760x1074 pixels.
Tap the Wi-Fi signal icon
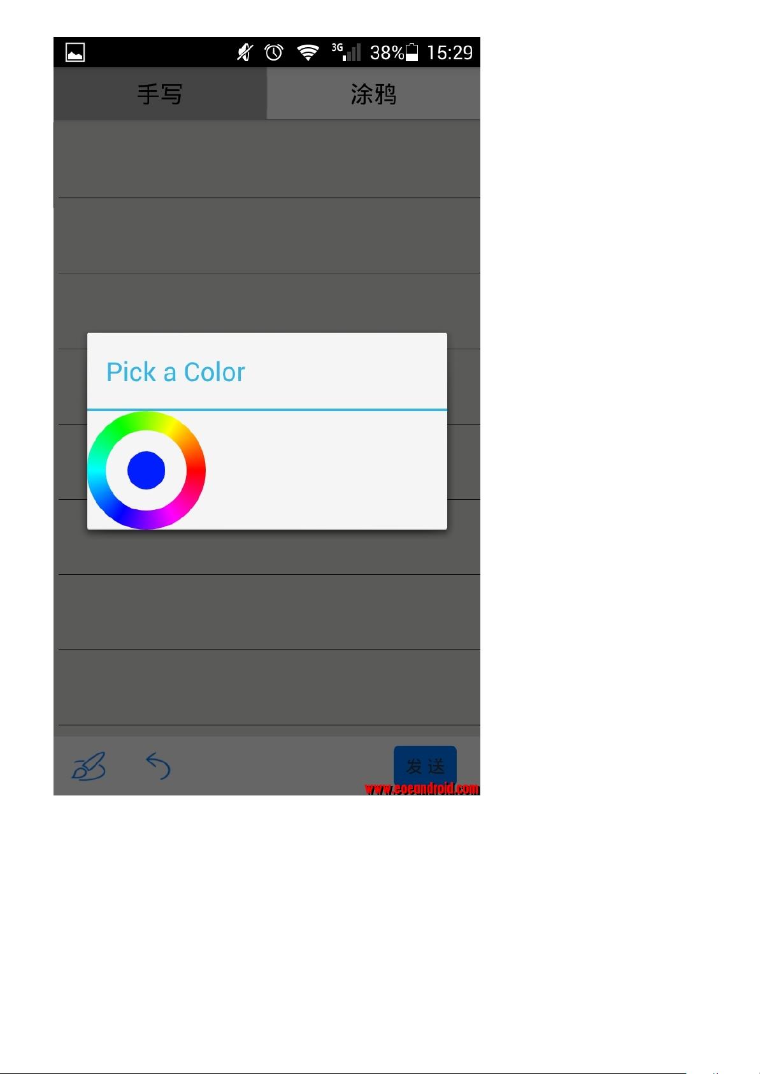pyautogui.click(x=308, y=52)
